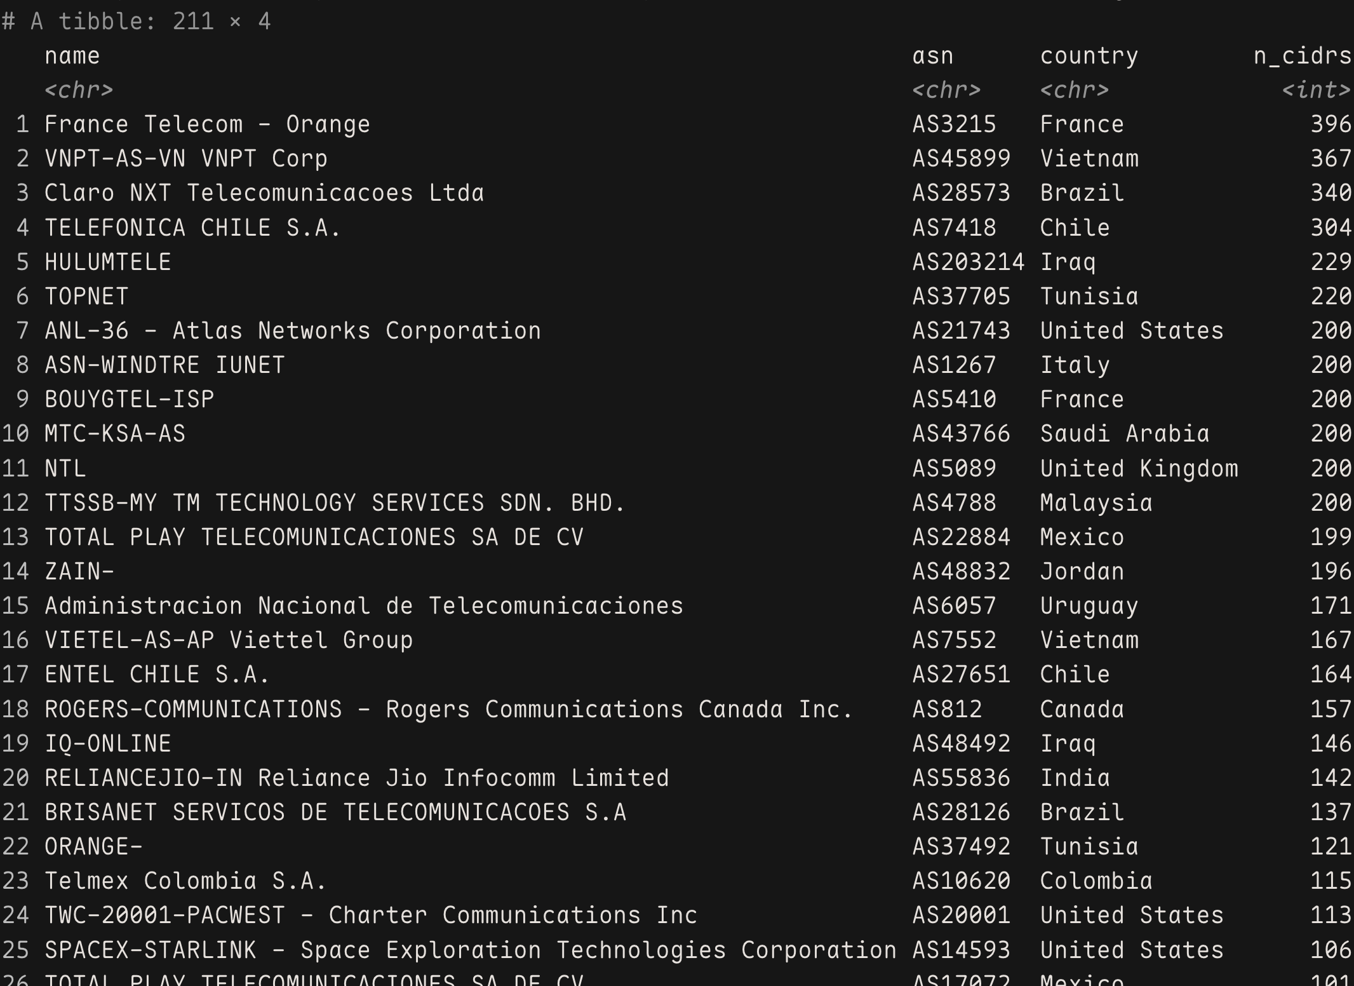Image resolution: width=1354 pixels, height=986 pixels.
Task: Click the country 'Uruguay'
Action: [x=1089, y=607]
